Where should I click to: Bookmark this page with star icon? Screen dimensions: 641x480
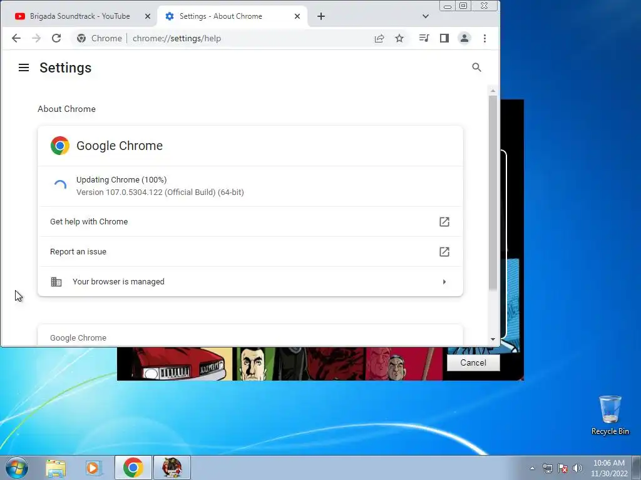[399, 38]
